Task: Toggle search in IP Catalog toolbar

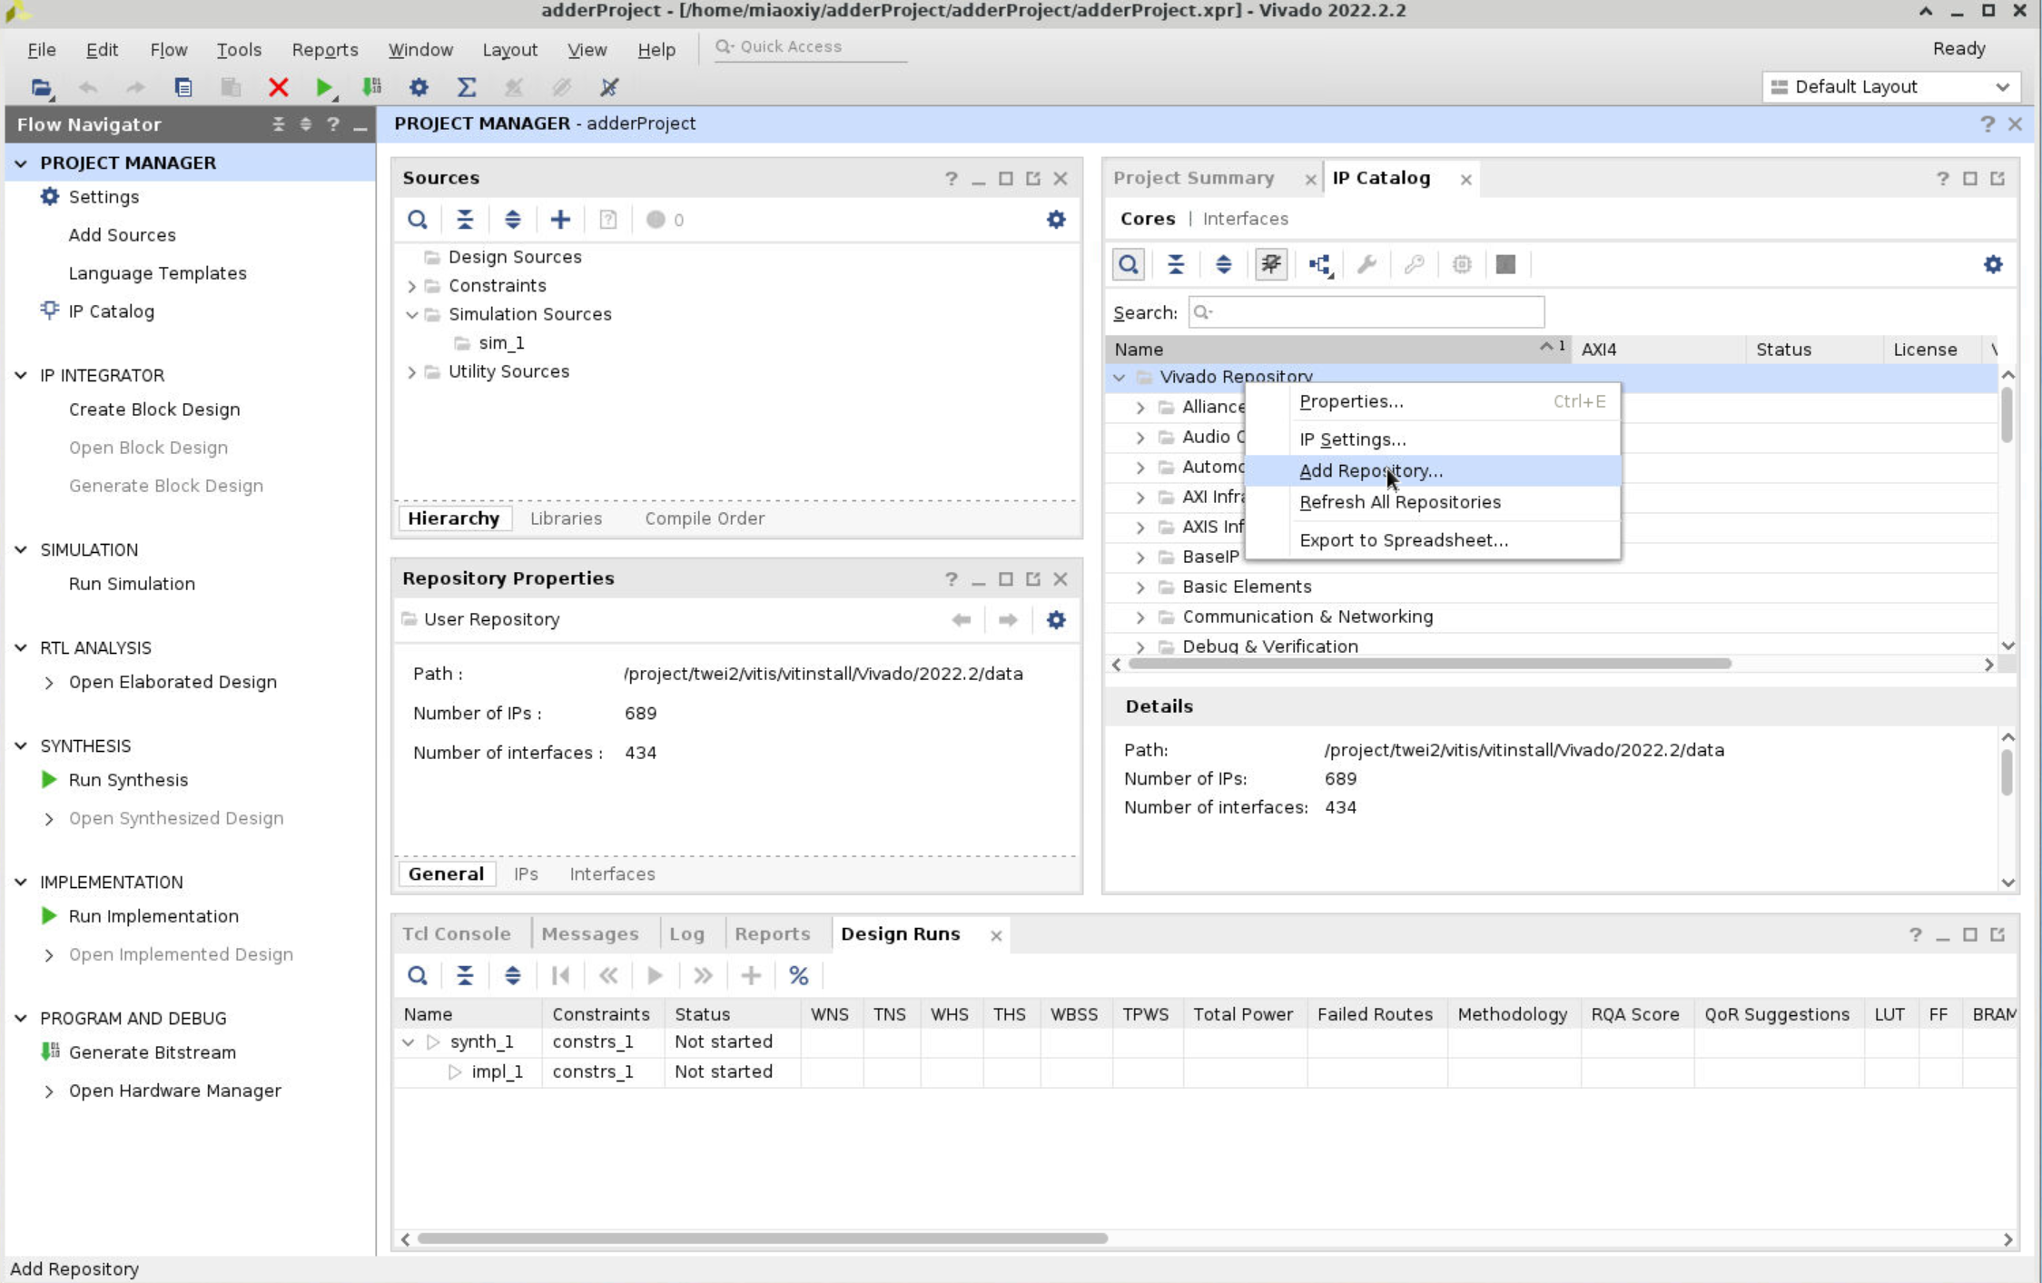Action: point(1129,265)
